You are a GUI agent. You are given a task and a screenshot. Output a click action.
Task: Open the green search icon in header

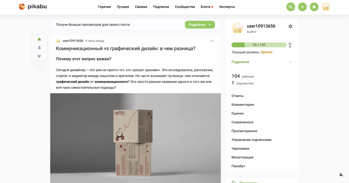pyautogui.click(x=290, y=7)
